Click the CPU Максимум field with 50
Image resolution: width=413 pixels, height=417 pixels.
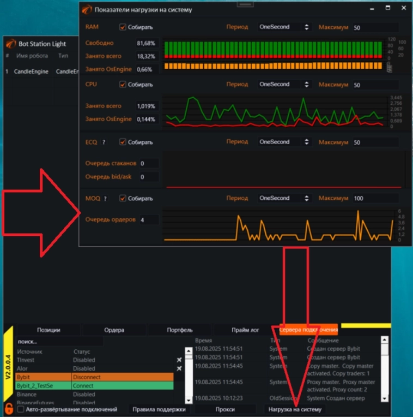(x=375, y=85)
